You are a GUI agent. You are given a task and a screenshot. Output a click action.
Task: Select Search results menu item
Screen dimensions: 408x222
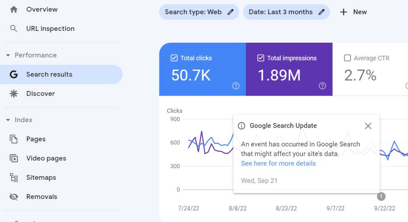tap(61, 74)
